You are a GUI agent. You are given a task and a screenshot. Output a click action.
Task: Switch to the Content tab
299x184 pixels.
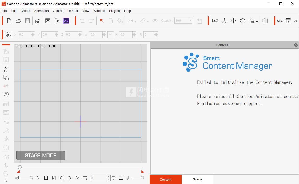click(166, 179)
